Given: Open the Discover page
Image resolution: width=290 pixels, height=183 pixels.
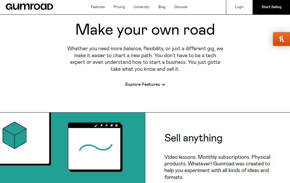Looking at the screenshot, I should [x=181, y=7].
